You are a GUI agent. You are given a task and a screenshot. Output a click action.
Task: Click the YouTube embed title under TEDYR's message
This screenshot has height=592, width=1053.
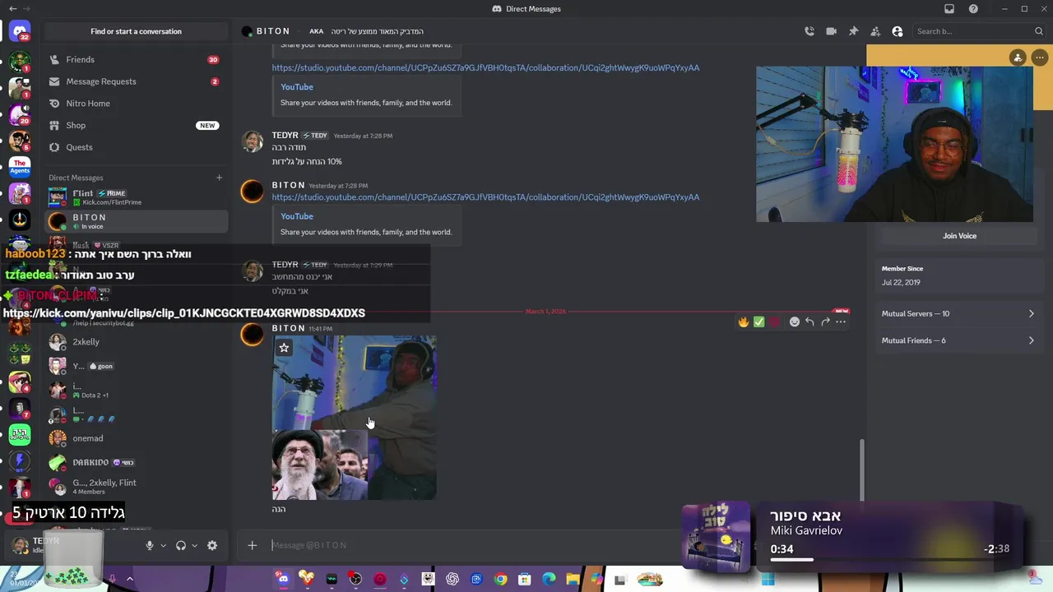297,216
